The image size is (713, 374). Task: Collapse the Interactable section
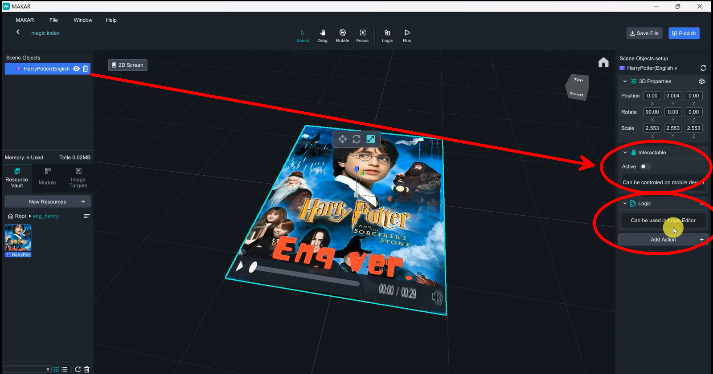[x=625, y=153]
